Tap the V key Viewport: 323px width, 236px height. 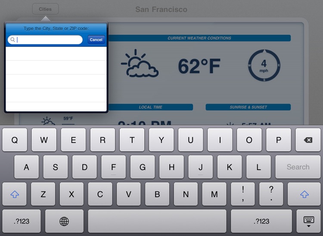coord(128,194)
